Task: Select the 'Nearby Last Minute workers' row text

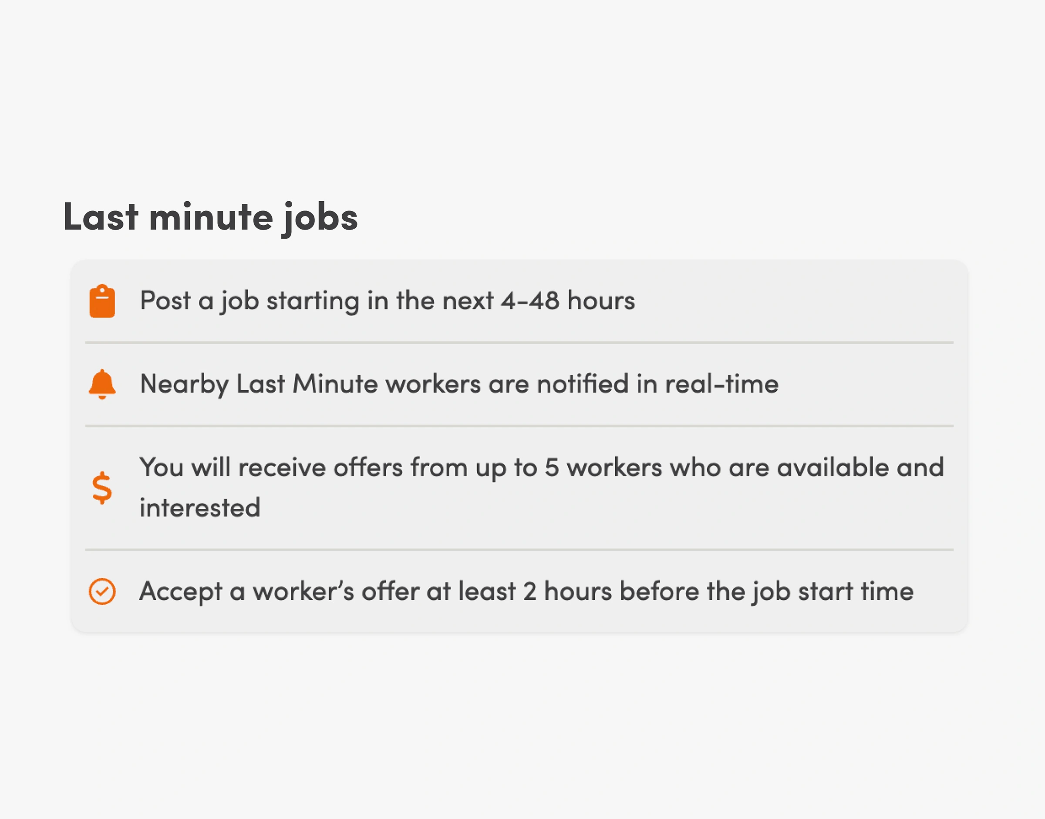Action: [459, 385]
